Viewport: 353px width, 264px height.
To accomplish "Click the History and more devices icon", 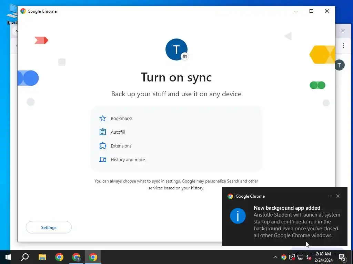I will tap(103, 159).
